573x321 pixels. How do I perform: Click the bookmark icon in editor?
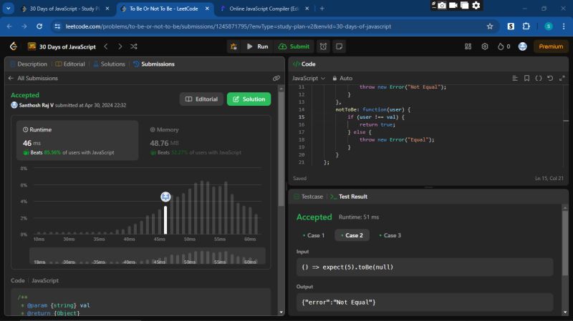(526, 78)
